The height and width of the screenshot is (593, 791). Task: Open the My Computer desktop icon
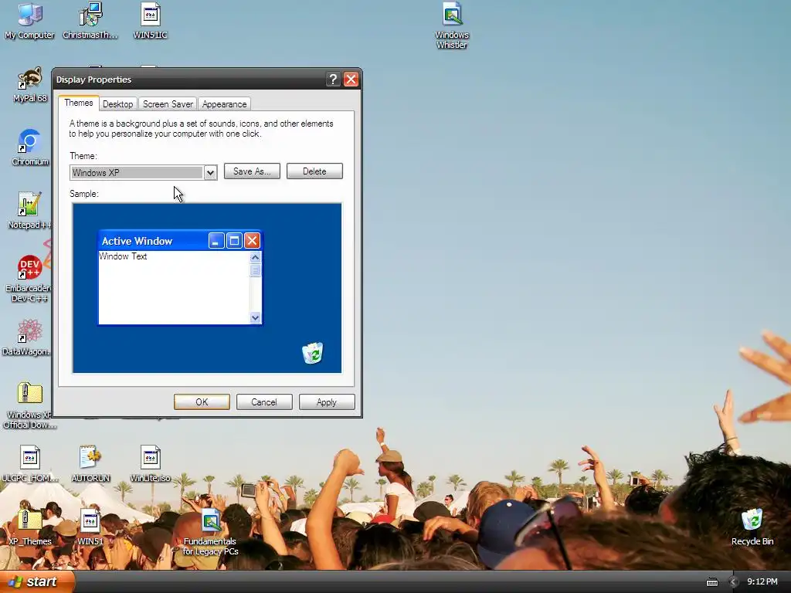coord(30,21)
